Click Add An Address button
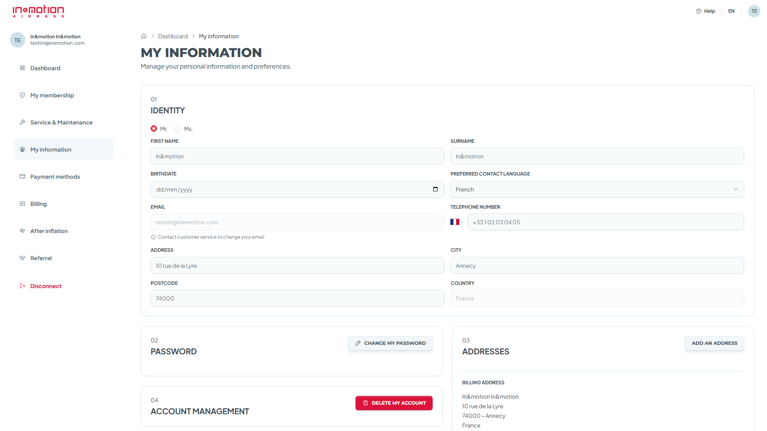The image size is (767, 431). (x=715, y=343)
